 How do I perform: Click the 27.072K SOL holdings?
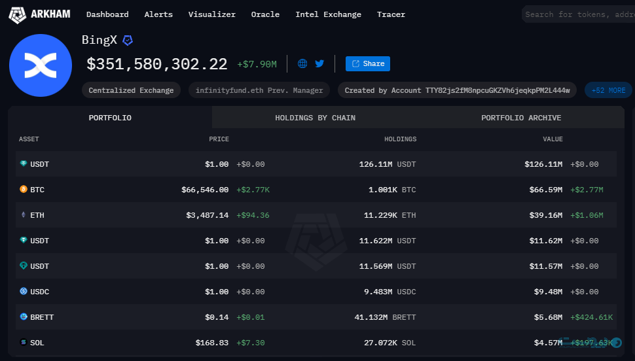pyautogui.click(x=390, y=343)
